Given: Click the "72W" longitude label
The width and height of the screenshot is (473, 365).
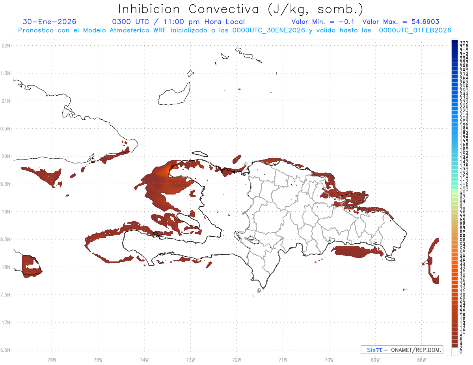Looking at the screenshot, I should 236,359.
